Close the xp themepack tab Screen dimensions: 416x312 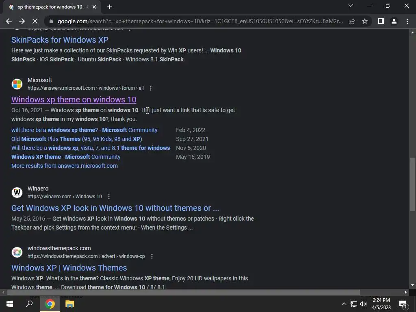pos(94,7)
